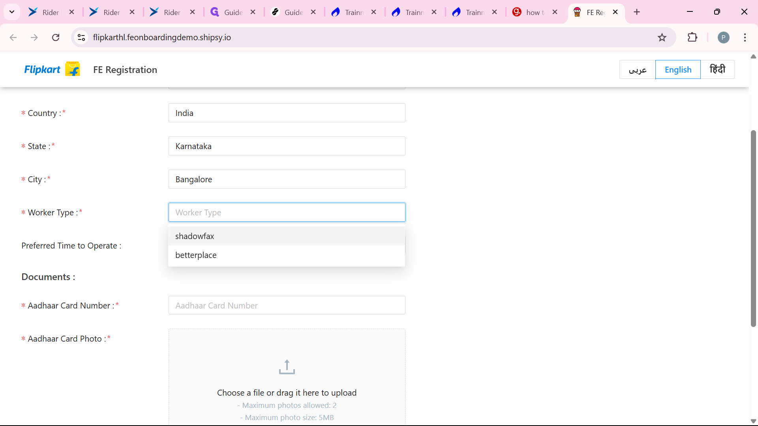
Task: Click 'Maximum photos allowed: 2' text
Action: pos(287,405)
